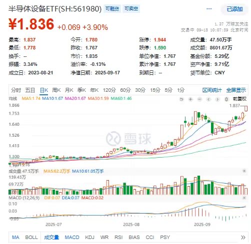Image resolution: width=251 pixels, height=244 pixels.
Task: Click the 2025-07 date axis label
Action: pyautogui.click(x=53, y=225)
